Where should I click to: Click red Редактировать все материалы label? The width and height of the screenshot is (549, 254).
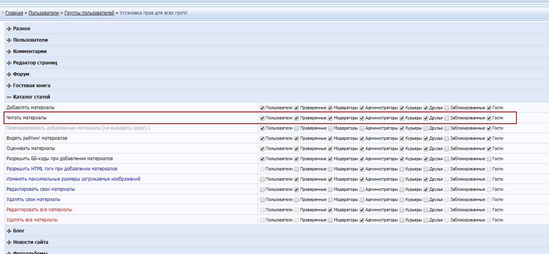(x=39, y=210)
